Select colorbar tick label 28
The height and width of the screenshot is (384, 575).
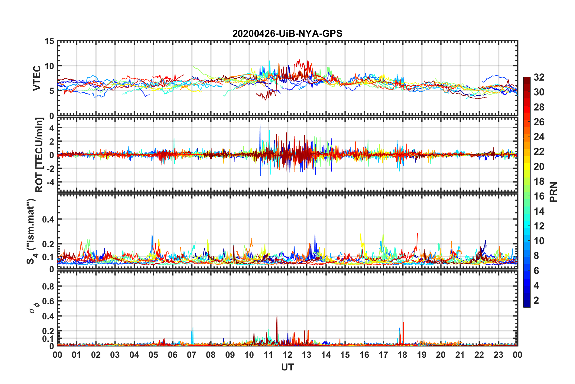(x=539, y=107)
